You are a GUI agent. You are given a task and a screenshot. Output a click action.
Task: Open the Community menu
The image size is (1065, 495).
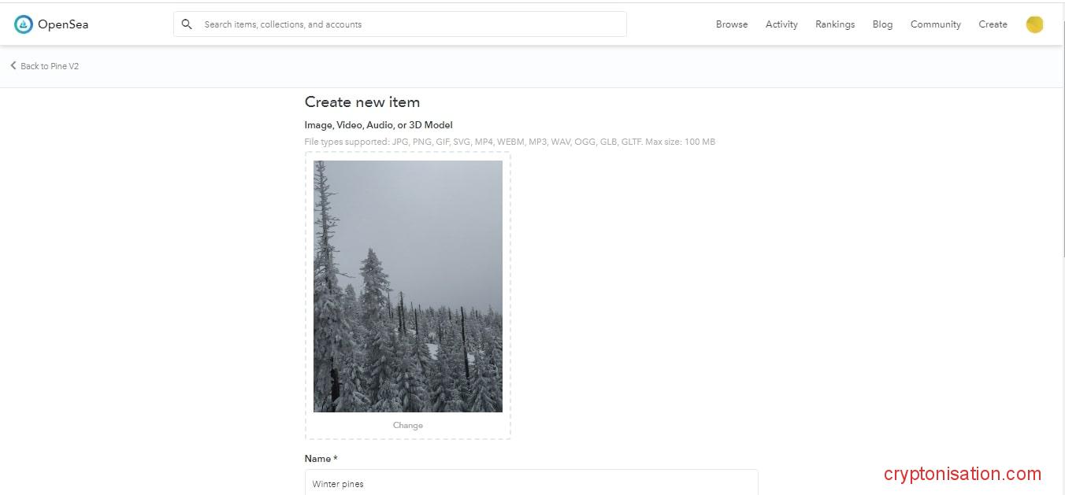[x=935, y=24]
